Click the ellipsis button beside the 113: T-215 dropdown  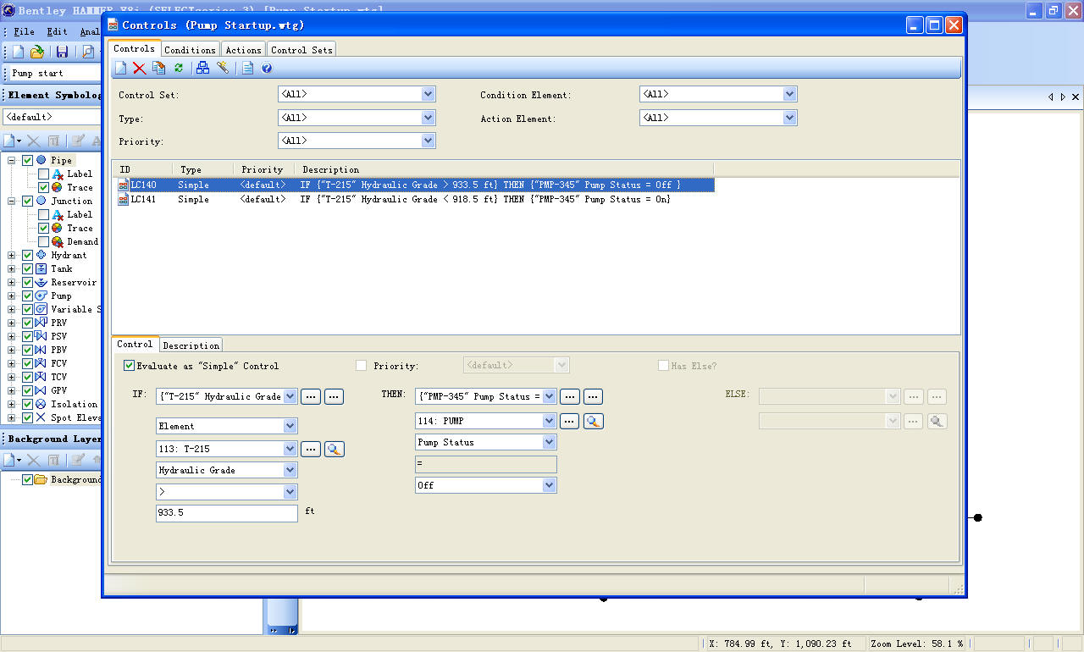(x=311, y=450)
